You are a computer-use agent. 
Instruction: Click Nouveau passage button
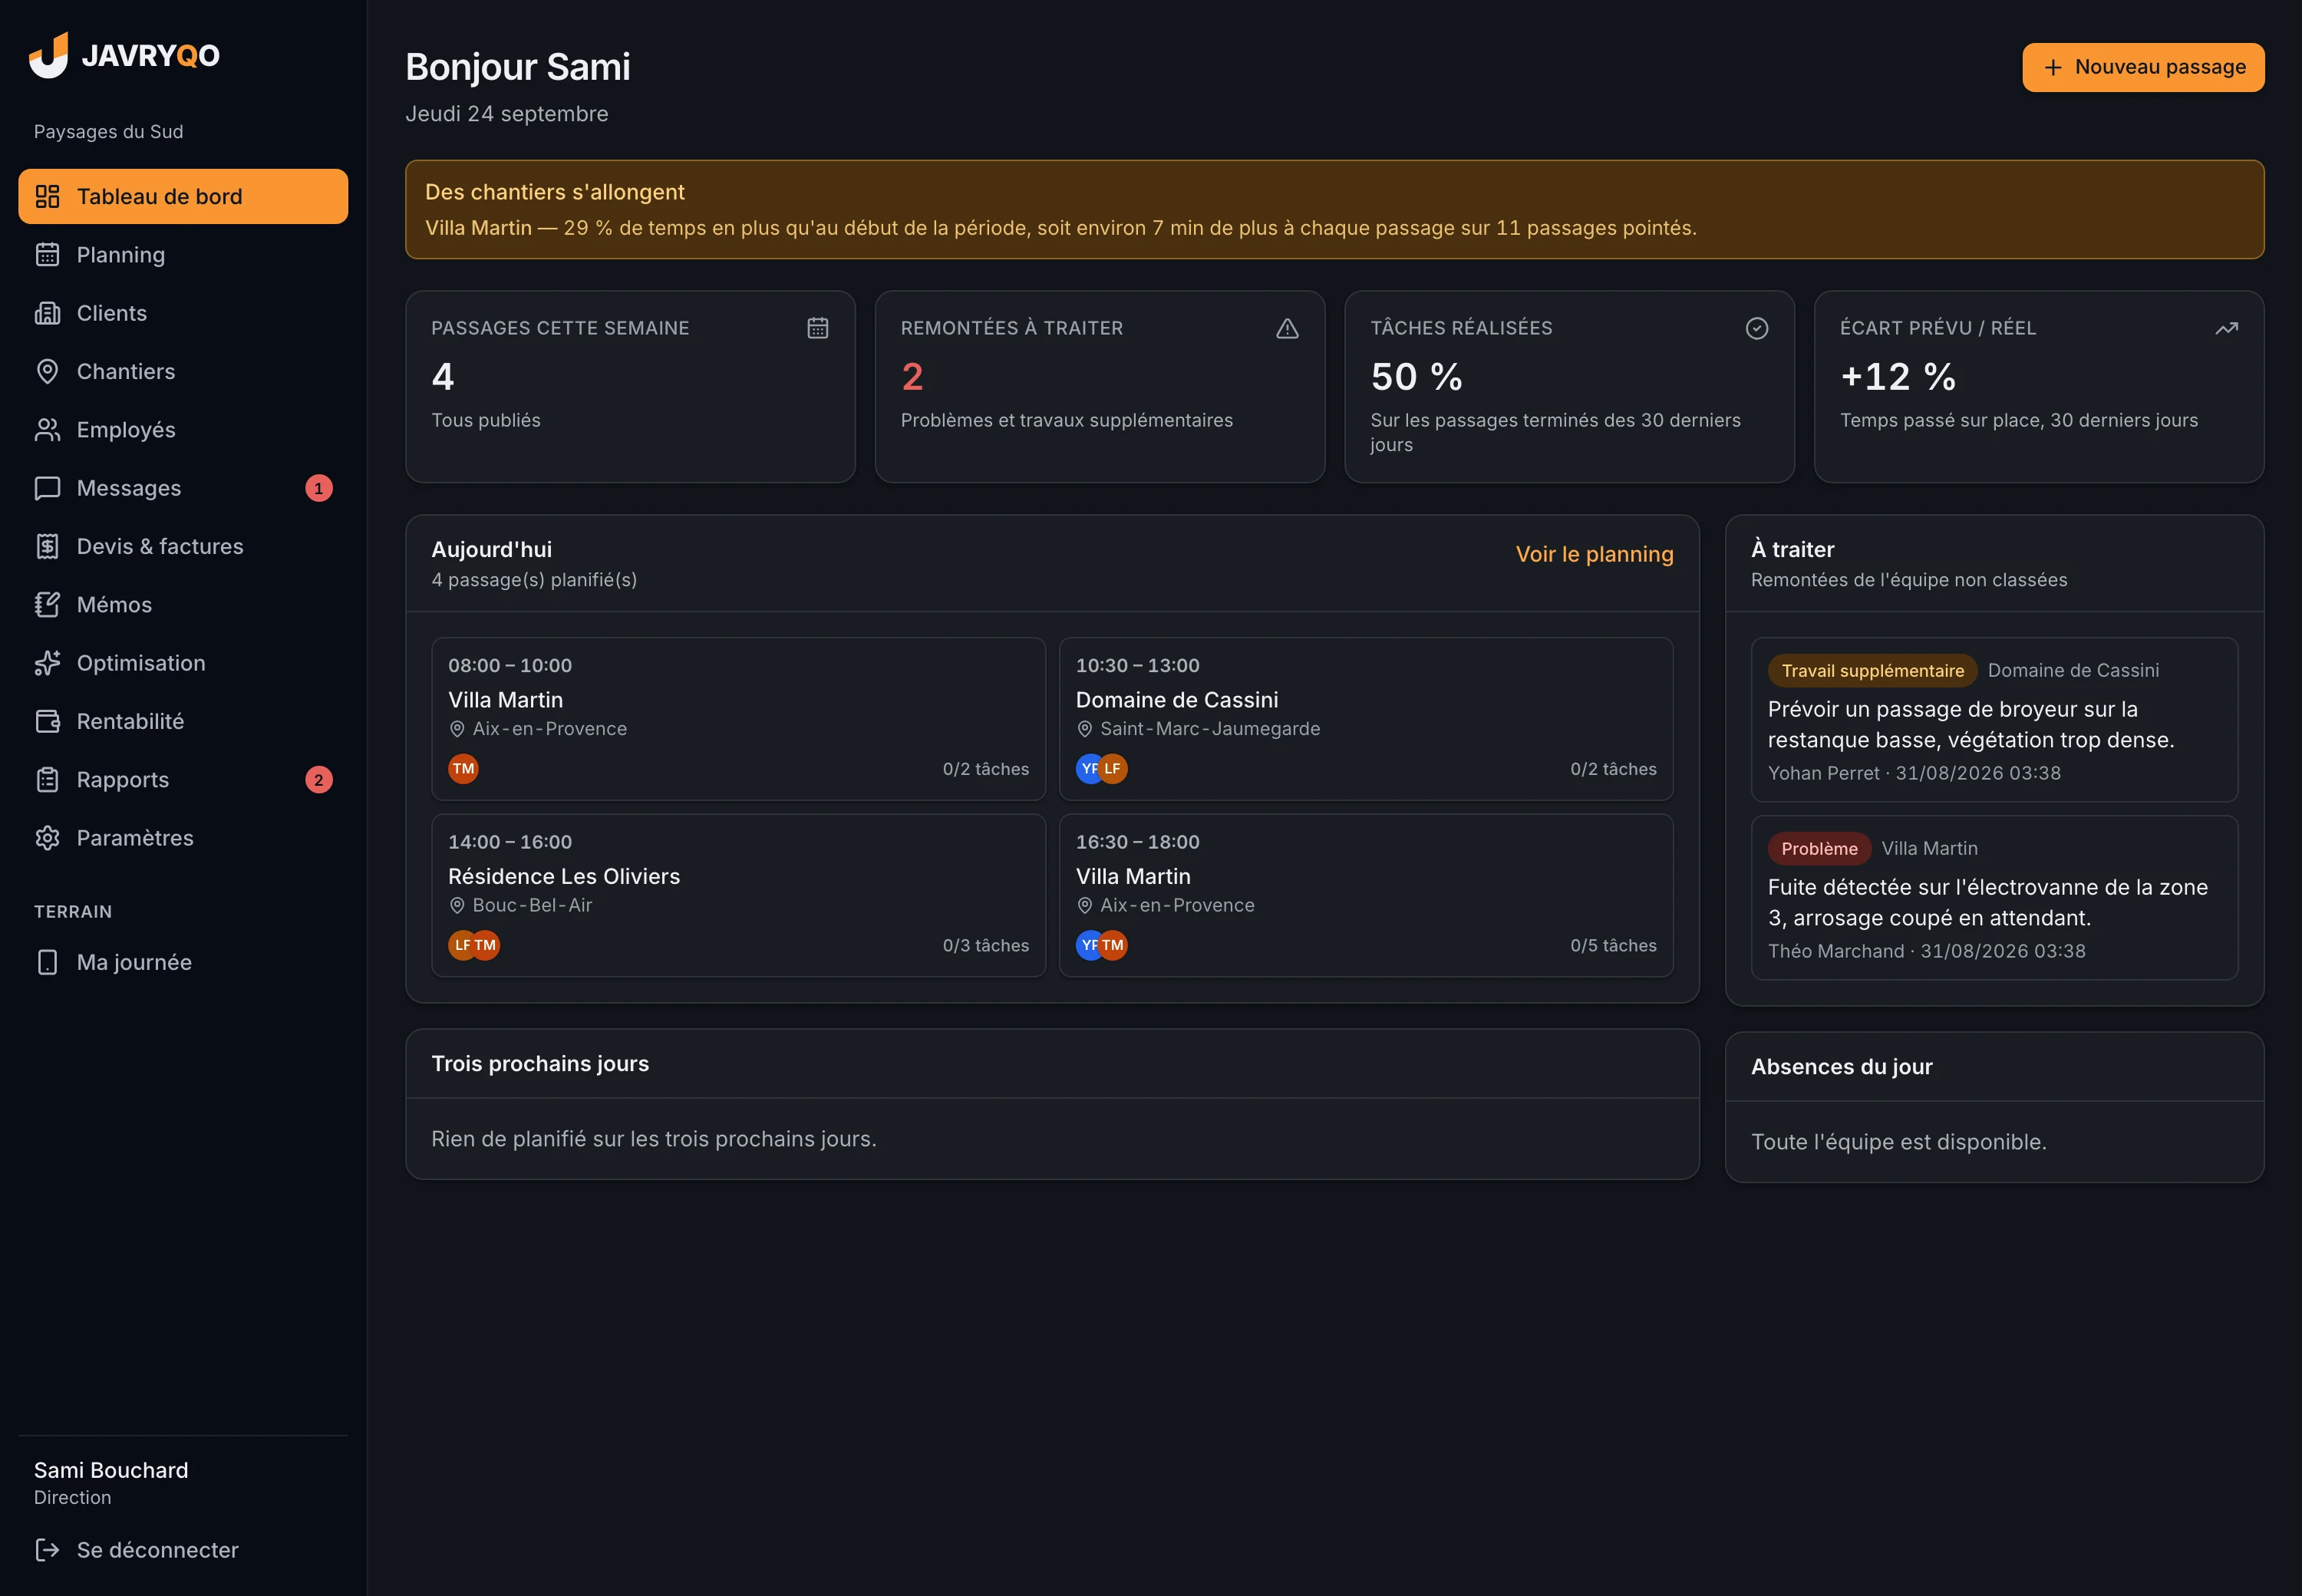click(2143, 67)
